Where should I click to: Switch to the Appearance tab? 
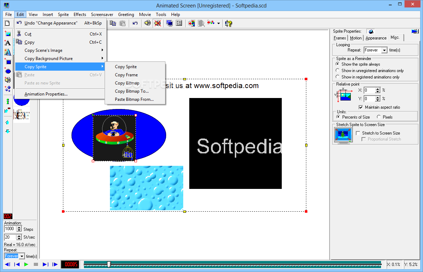(x=376, y=38)
